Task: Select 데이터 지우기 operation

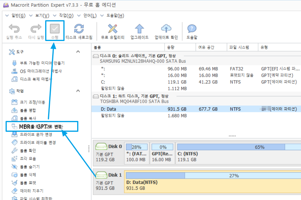Action: pyautogui.click(x=28, y=191)
